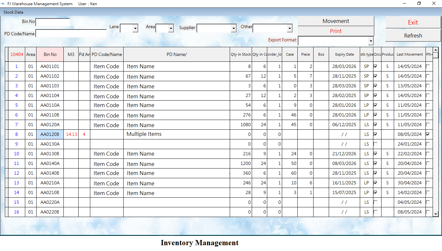442x251 pixels.
Task: Select bin cell AA0220A
Action: (50, 202)
